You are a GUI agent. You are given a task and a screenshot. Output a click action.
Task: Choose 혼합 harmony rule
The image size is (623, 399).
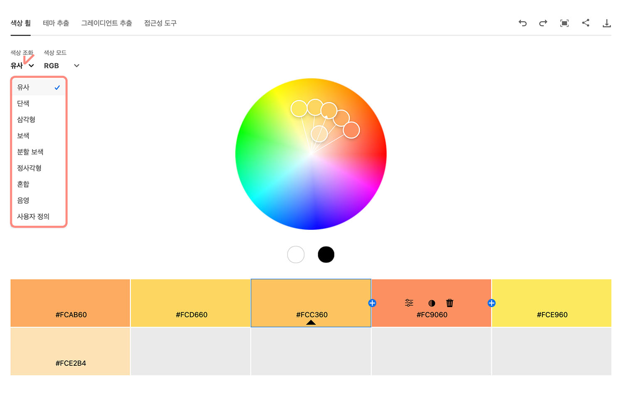click(x=39, y=184)
